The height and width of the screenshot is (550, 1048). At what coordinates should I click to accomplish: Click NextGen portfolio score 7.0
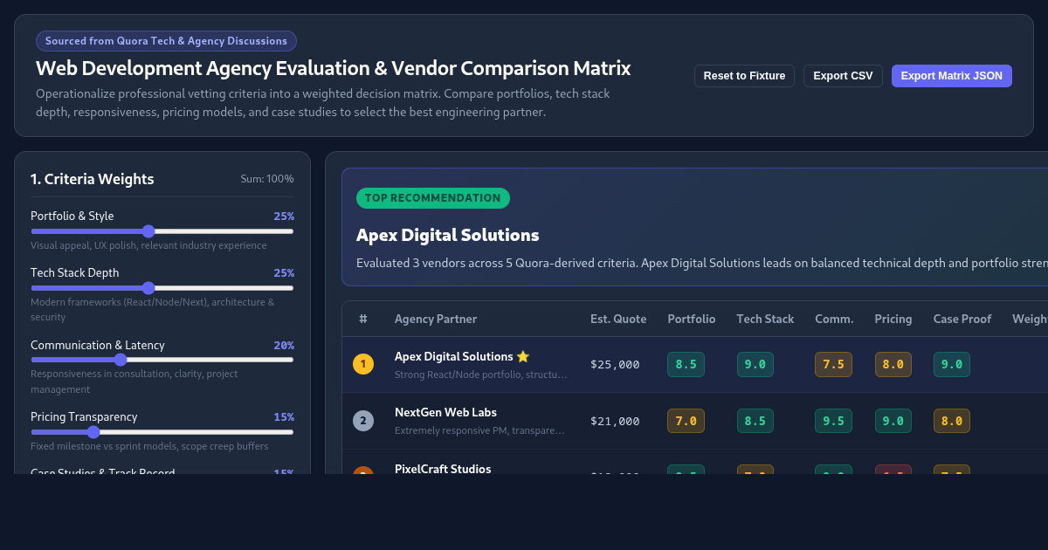pyautogui.click(x=686, y=421)
